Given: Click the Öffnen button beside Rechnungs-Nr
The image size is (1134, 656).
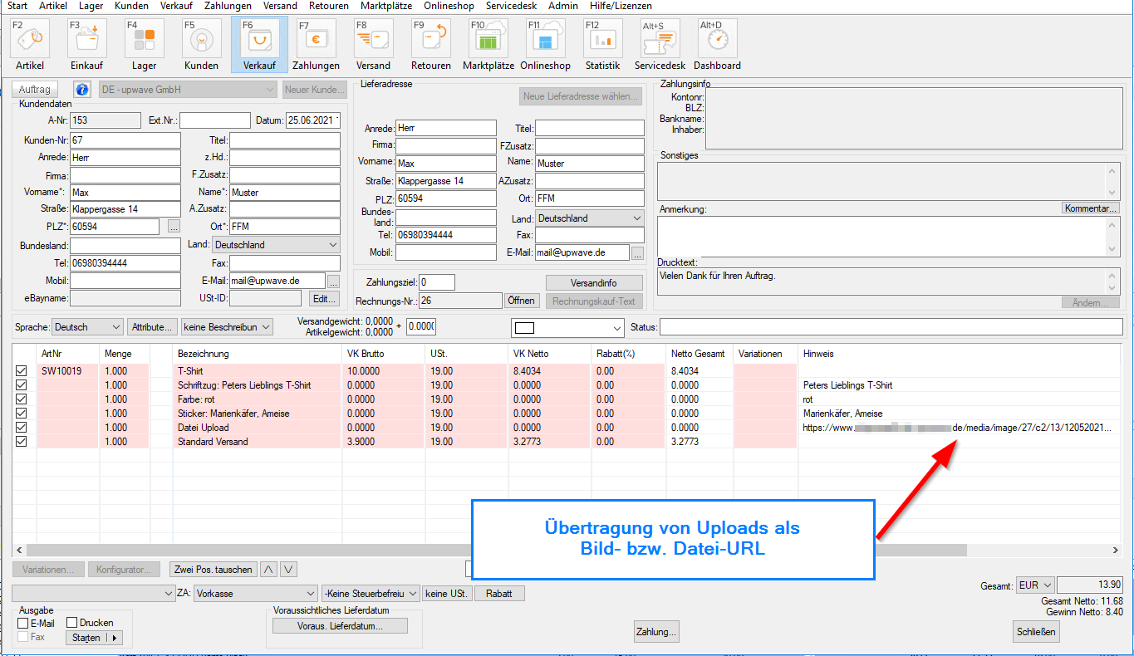Looking at the screenshot, I should point(523,301).
